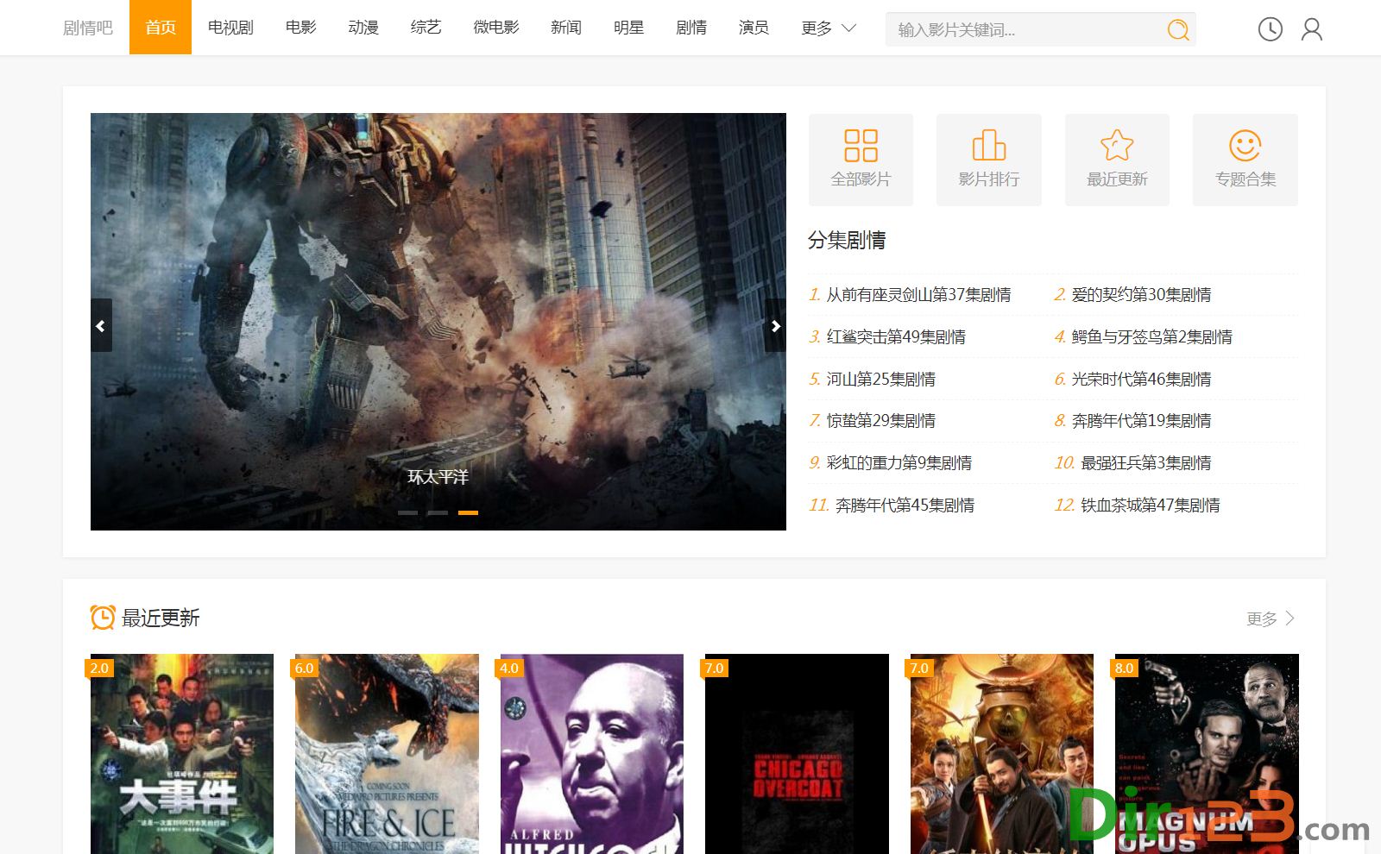
Task: Open 爱的契约第30集剧情 link
Action: tap(1141, 295)
